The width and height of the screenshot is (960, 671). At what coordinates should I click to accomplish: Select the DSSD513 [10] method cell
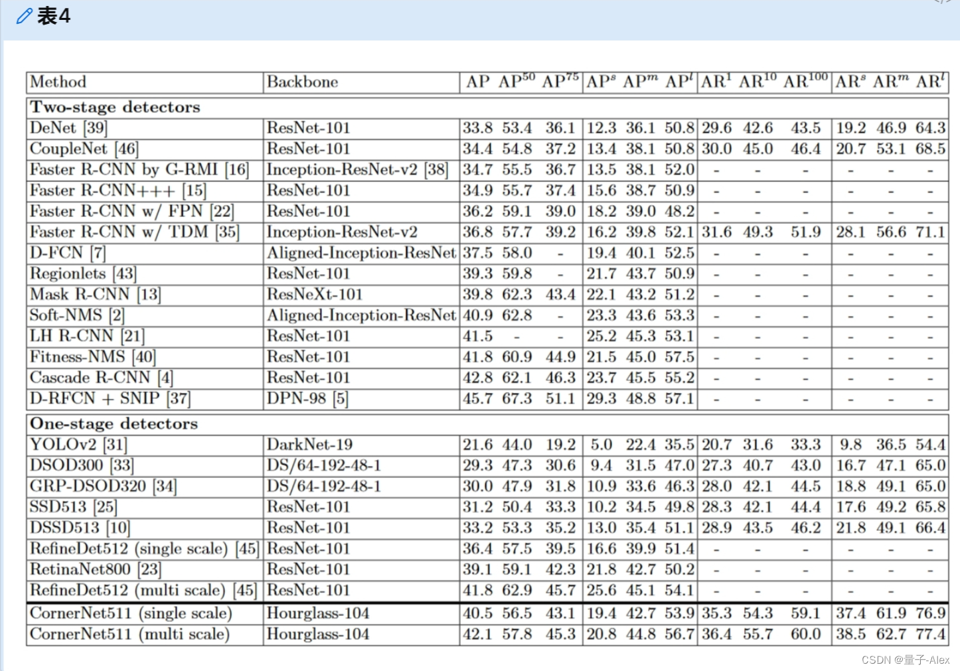tap(80, 528)
